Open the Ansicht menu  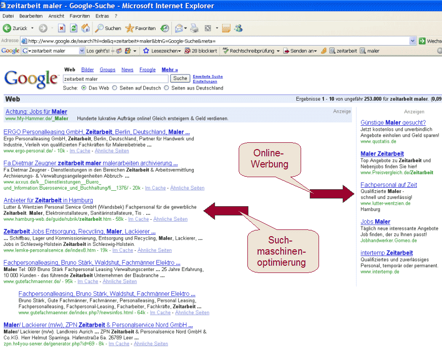(56, 16)
